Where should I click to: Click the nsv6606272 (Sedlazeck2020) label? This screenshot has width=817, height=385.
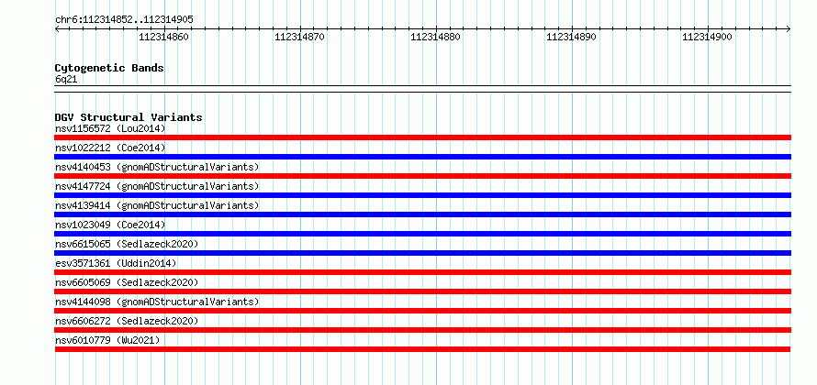tap(127, 321)
